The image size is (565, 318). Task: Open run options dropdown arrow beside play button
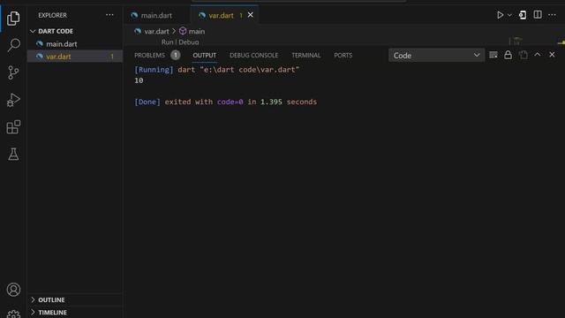[x=509, y=15]
